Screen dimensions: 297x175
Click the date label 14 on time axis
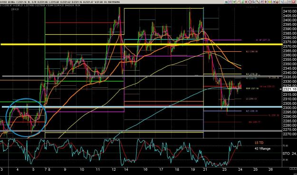pos(126,169)
